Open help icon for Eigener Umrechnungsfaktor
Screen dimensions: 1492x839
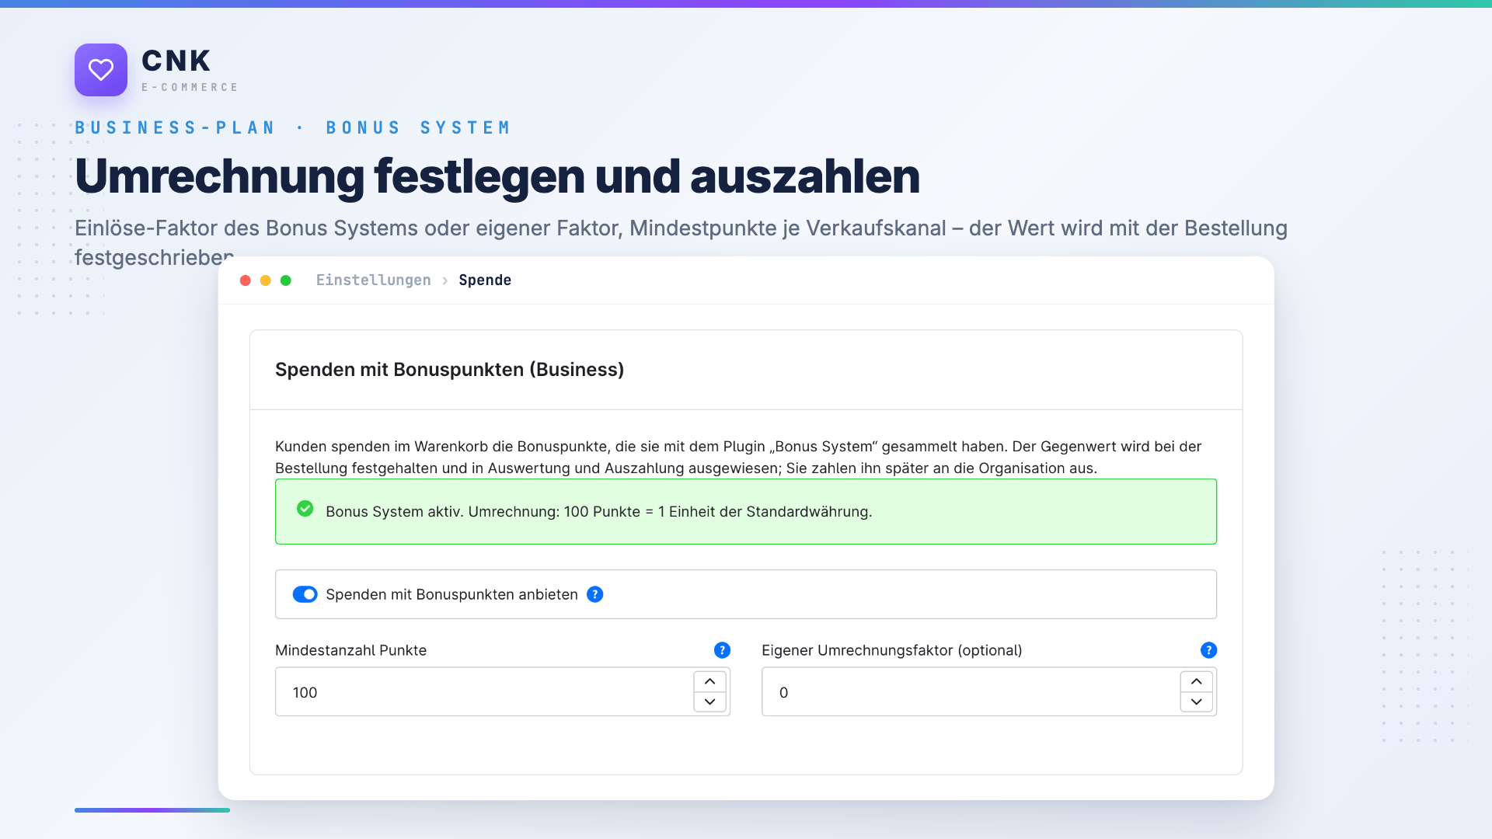[1208, 650]
